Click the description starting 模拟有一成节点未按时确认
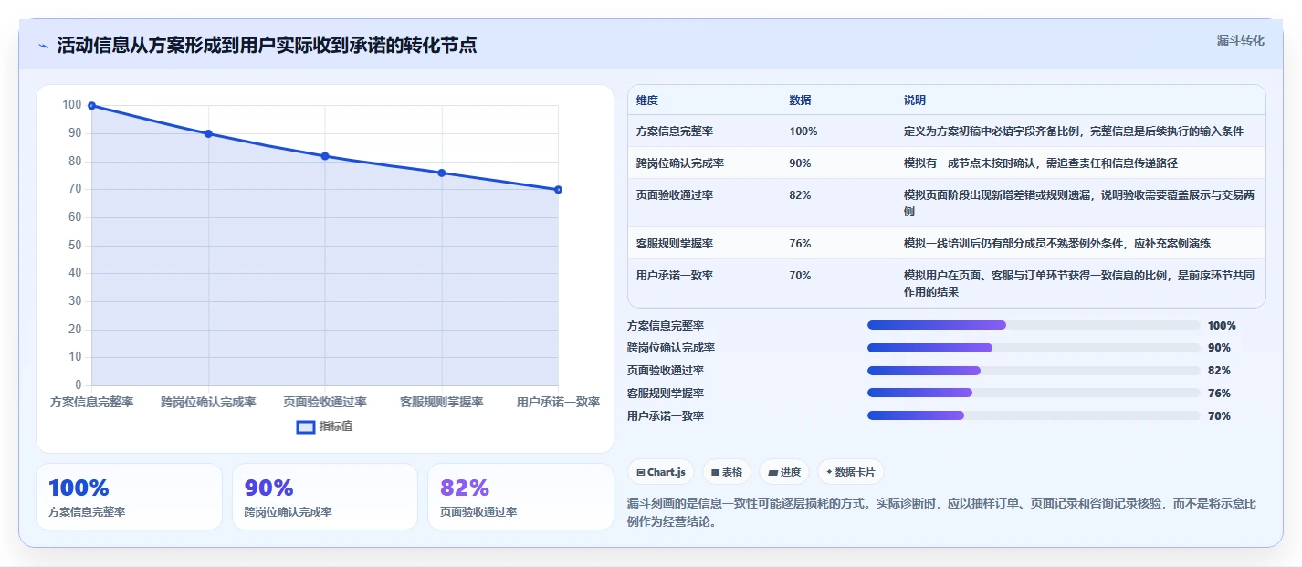1302x567 pixels. pos(1041,163)
